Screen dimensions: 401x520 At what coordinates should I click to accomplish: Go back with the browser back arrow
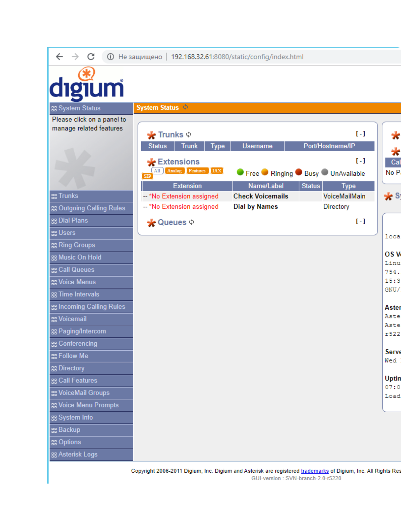click(x=59, y=57)
